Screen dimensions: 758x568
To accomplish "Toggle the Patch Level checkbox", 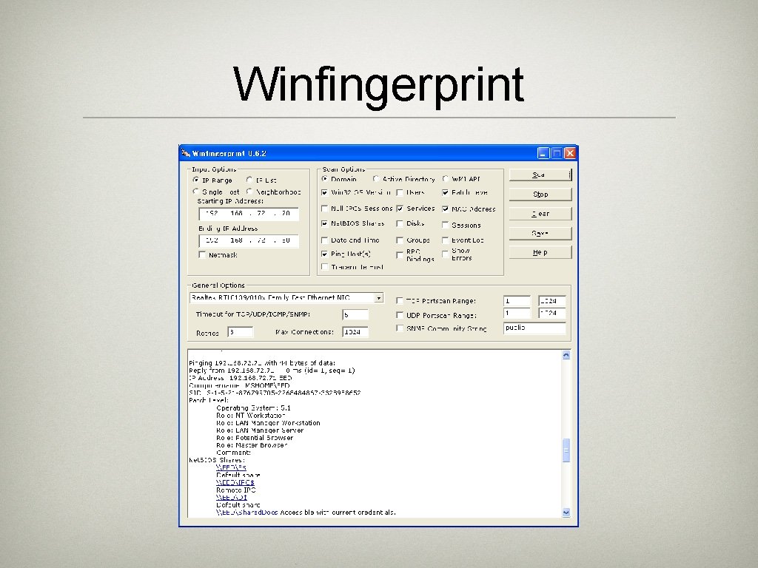I will [x=445, y=192].
